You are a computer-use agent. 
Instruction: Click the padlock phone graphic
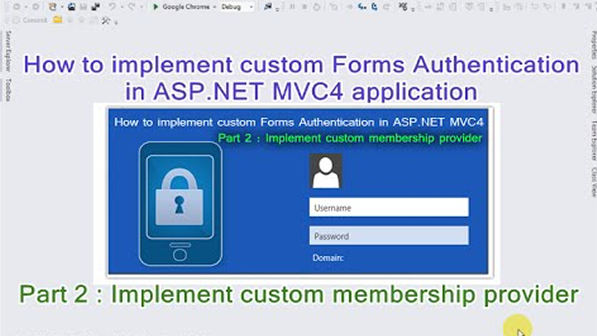[x=180, y=204]
